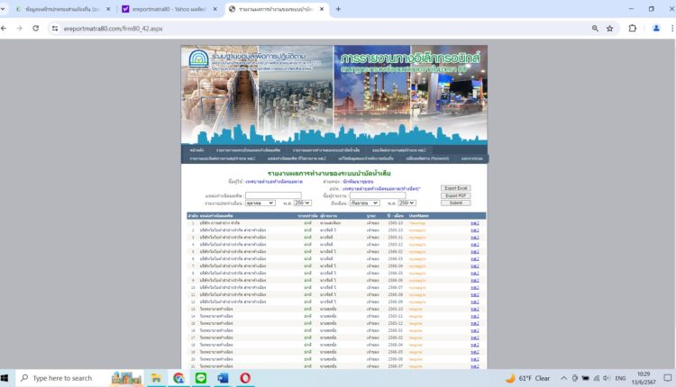Click the new tab plus button

click(x=338, y=9)
